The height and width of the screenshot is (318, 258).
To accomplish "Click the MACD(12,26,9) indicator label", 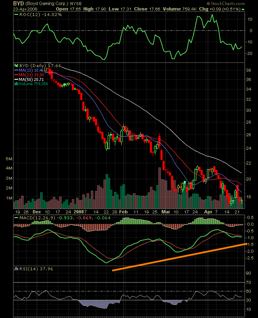I will pyautogui.click(x=37, y=218).
